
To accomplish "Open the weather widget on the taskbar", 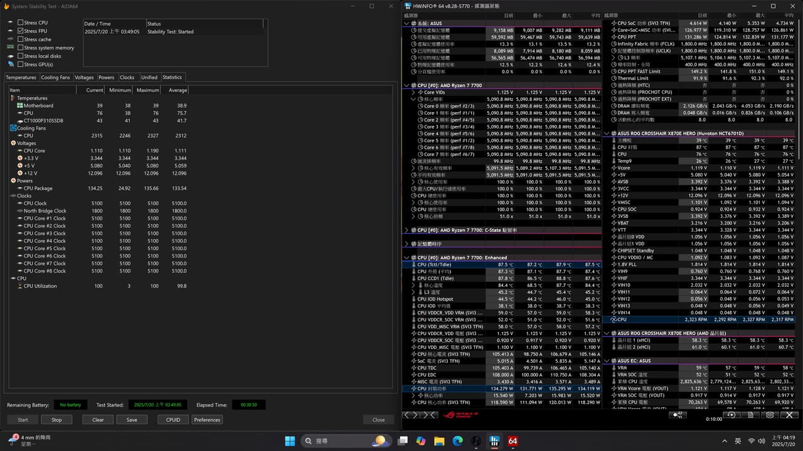I will pyautogui.click(x=29, y=441).
